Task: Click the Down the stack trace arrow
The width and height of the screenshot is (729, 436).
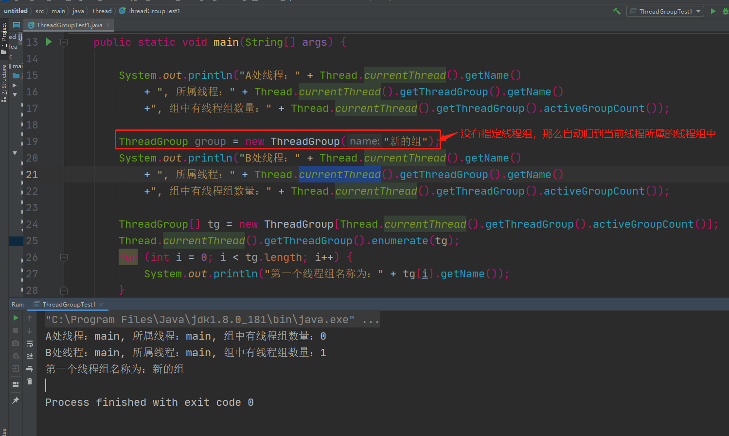Action: pyautogui.click(x=30, y=330)
